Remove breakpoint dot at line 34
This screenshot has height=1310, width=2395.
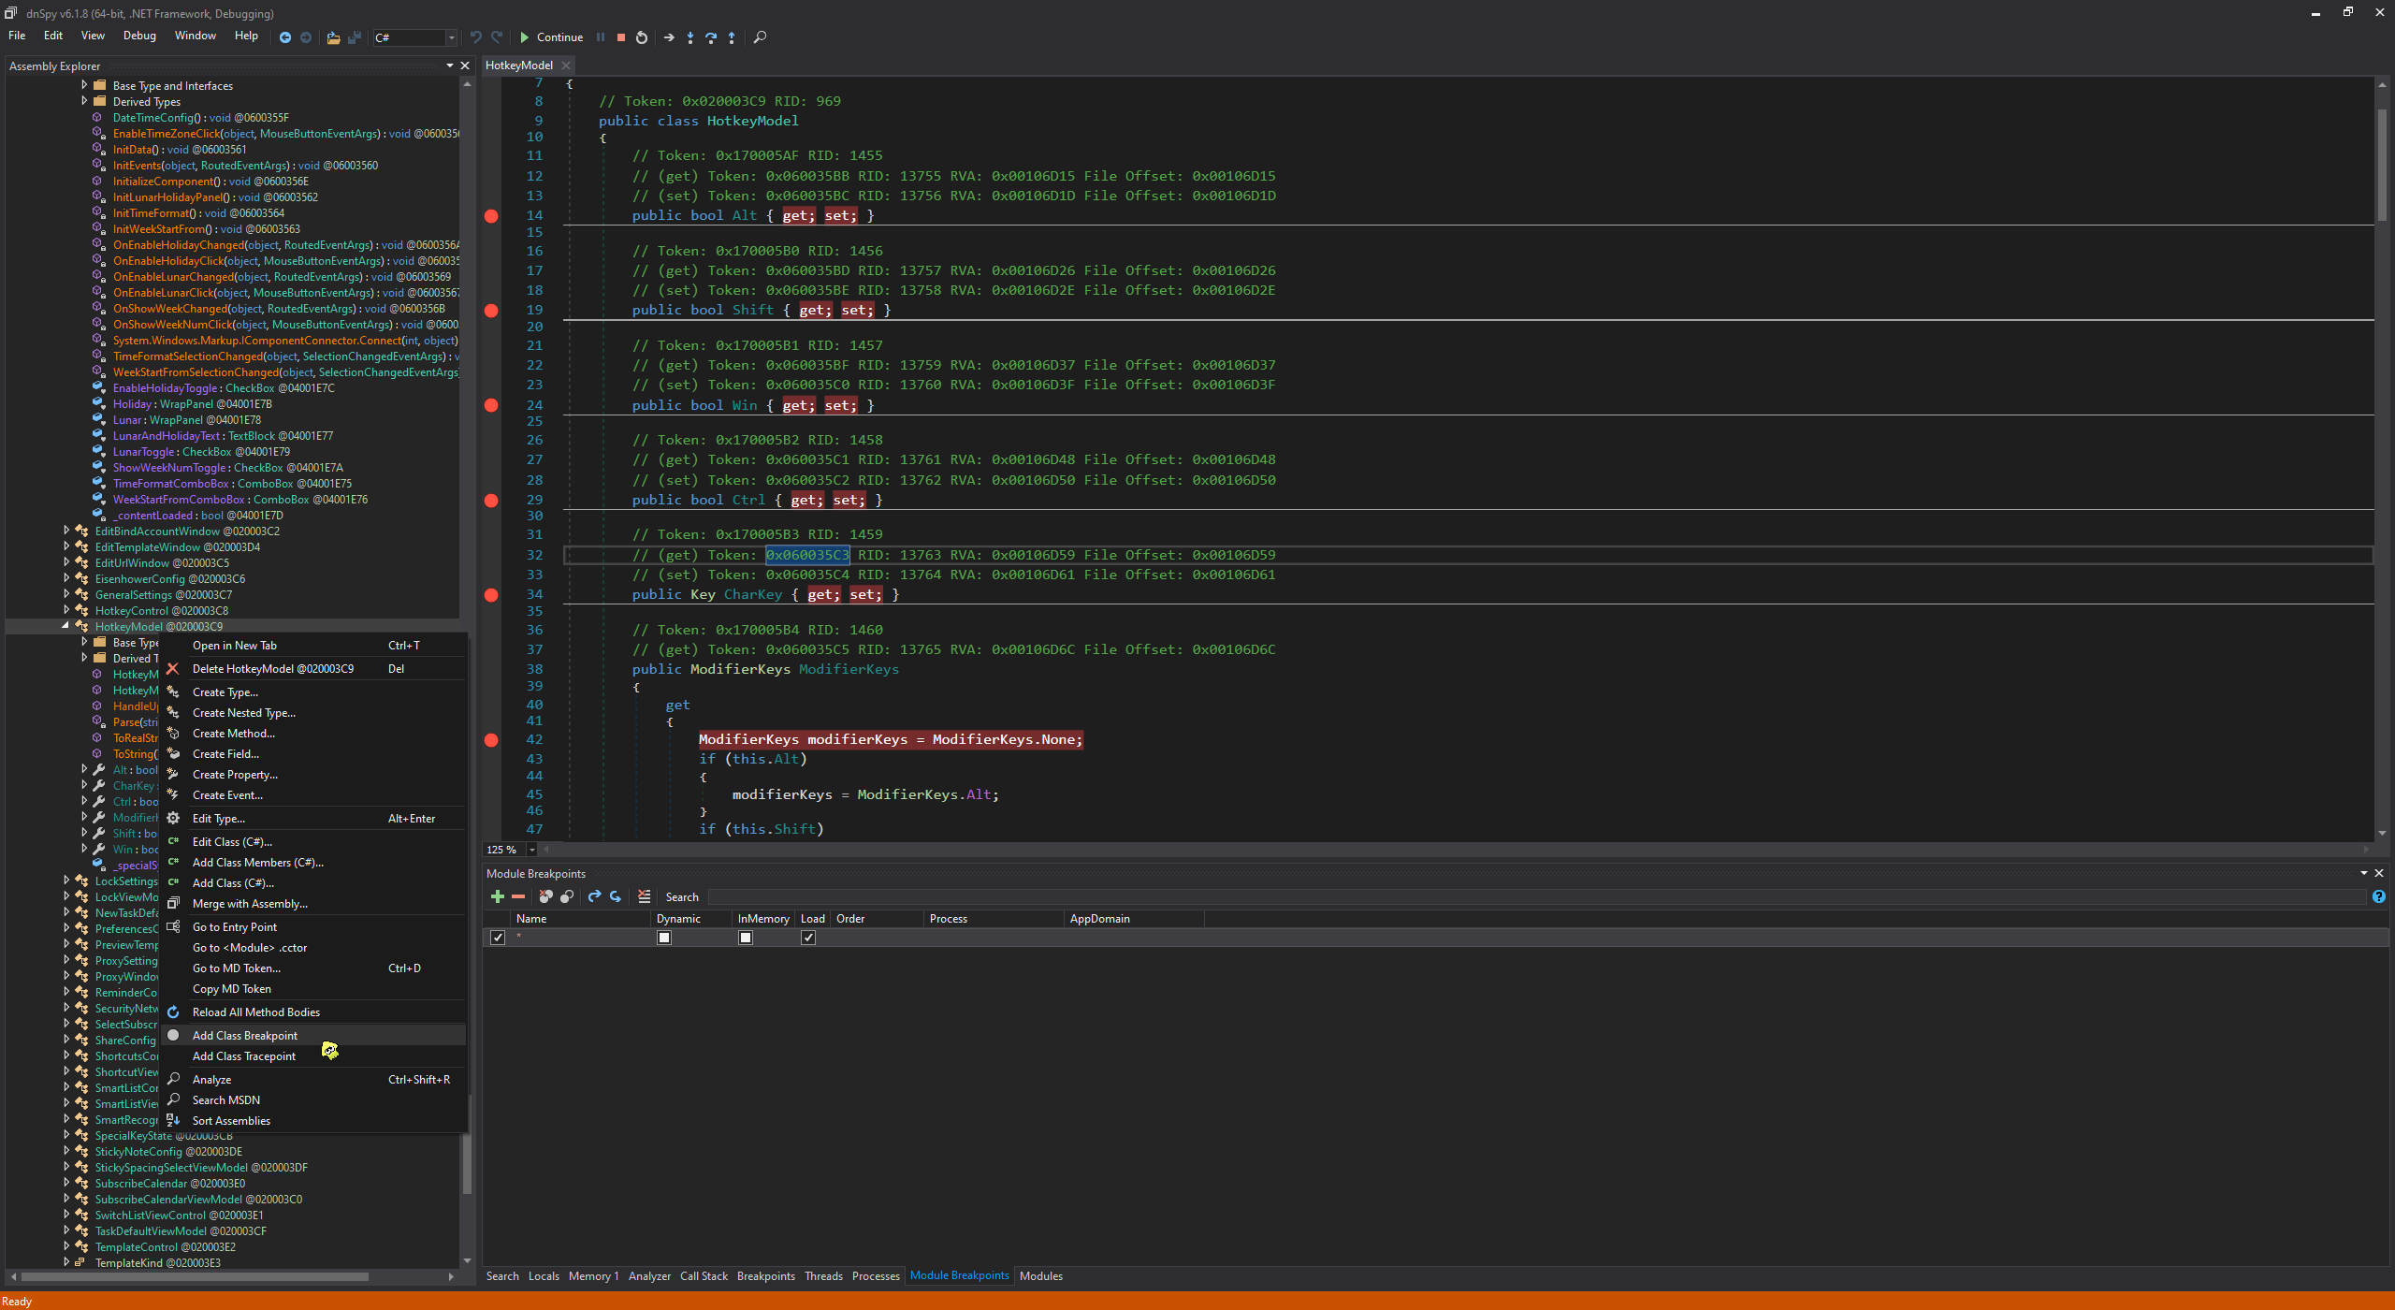pyautogui.click(x=491, y=595)
